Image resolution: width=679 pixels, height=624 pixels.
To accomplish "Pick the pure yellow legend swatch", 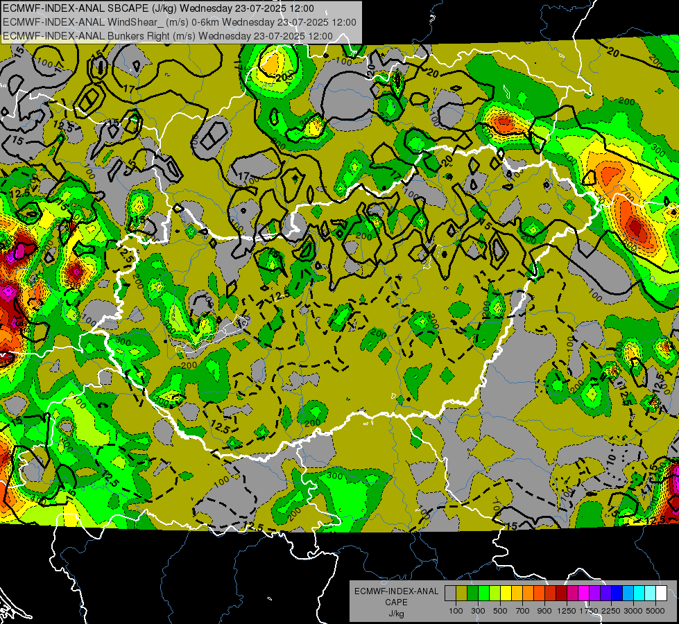I will [506, 593].
